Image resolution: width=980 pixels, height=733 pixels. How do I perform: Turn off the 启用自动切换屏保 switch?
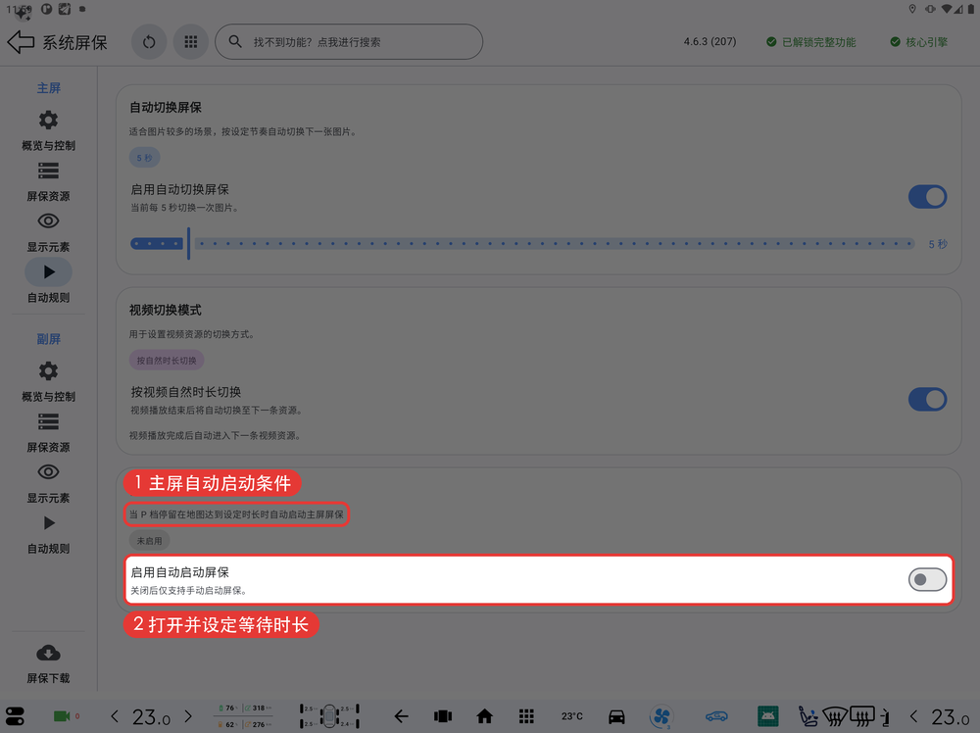927,197
